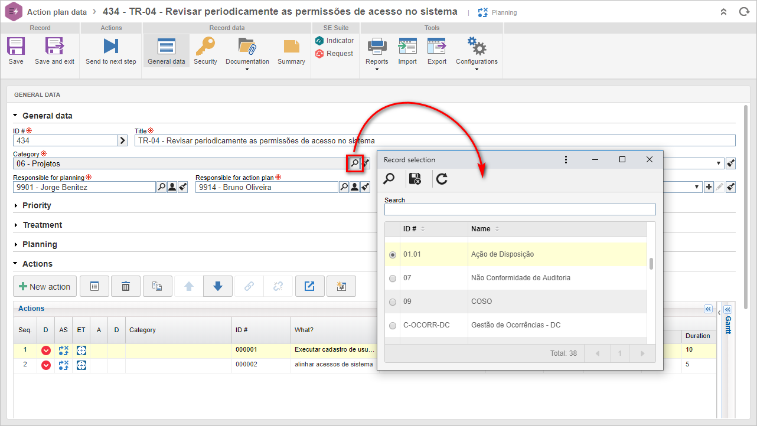Image resolution: width=757 pixels, height=426 pixels.
Task: Click the save-and-close icon in Record selection
Action: 415,179
